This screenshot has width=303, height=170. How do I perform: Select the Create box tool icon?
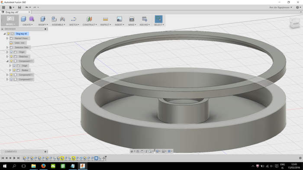(23, 19)
